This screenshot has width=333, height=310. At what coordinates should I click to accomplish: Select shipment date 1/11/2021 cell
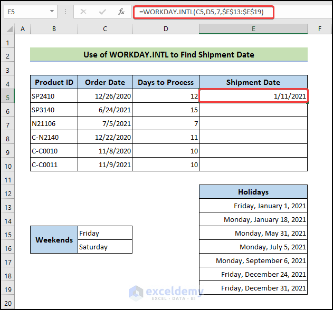click(x=253, y=96)
